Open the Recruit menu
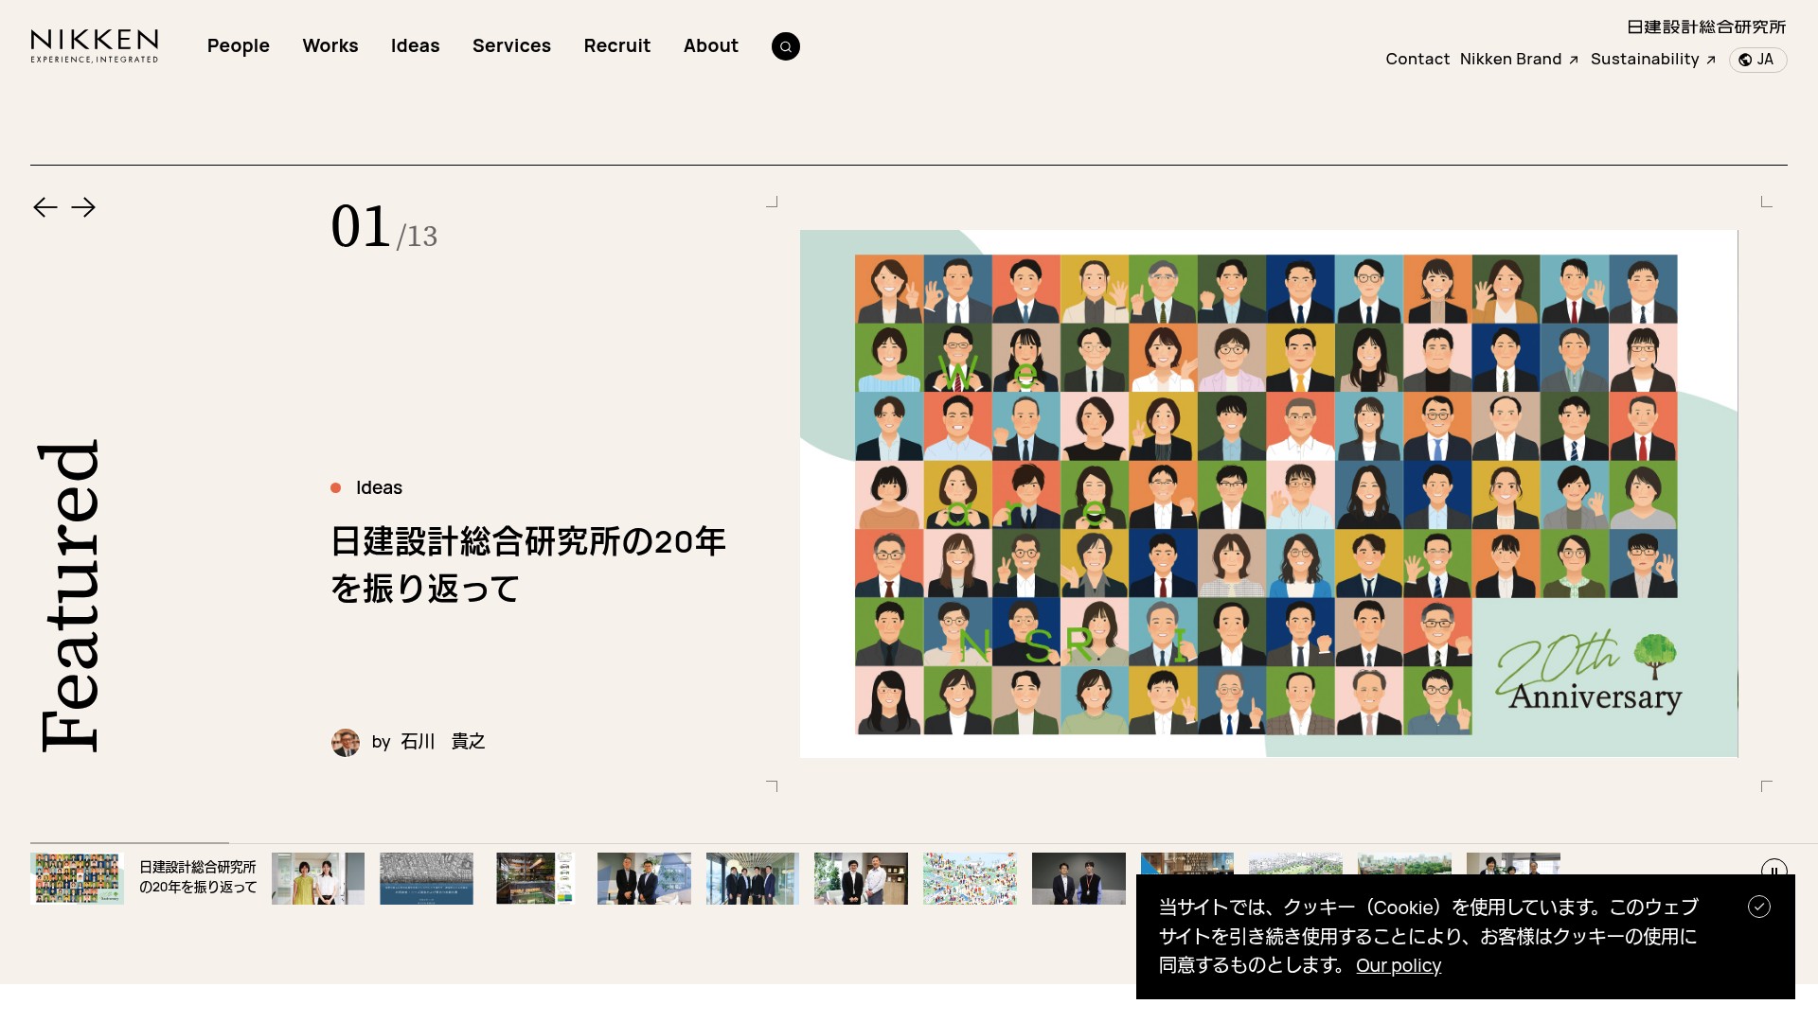The image size is (1818, 1022). tap(617, 45)
